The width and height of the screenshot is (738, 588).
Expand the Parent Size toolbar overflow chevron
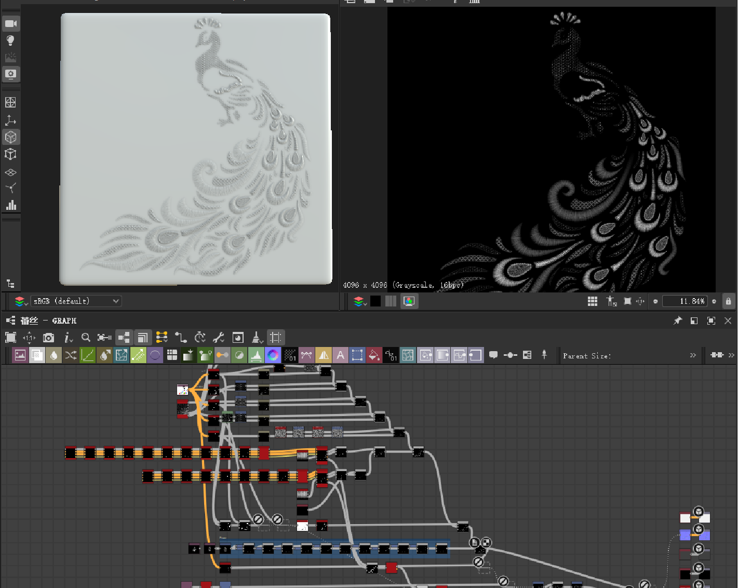(693, 355)
